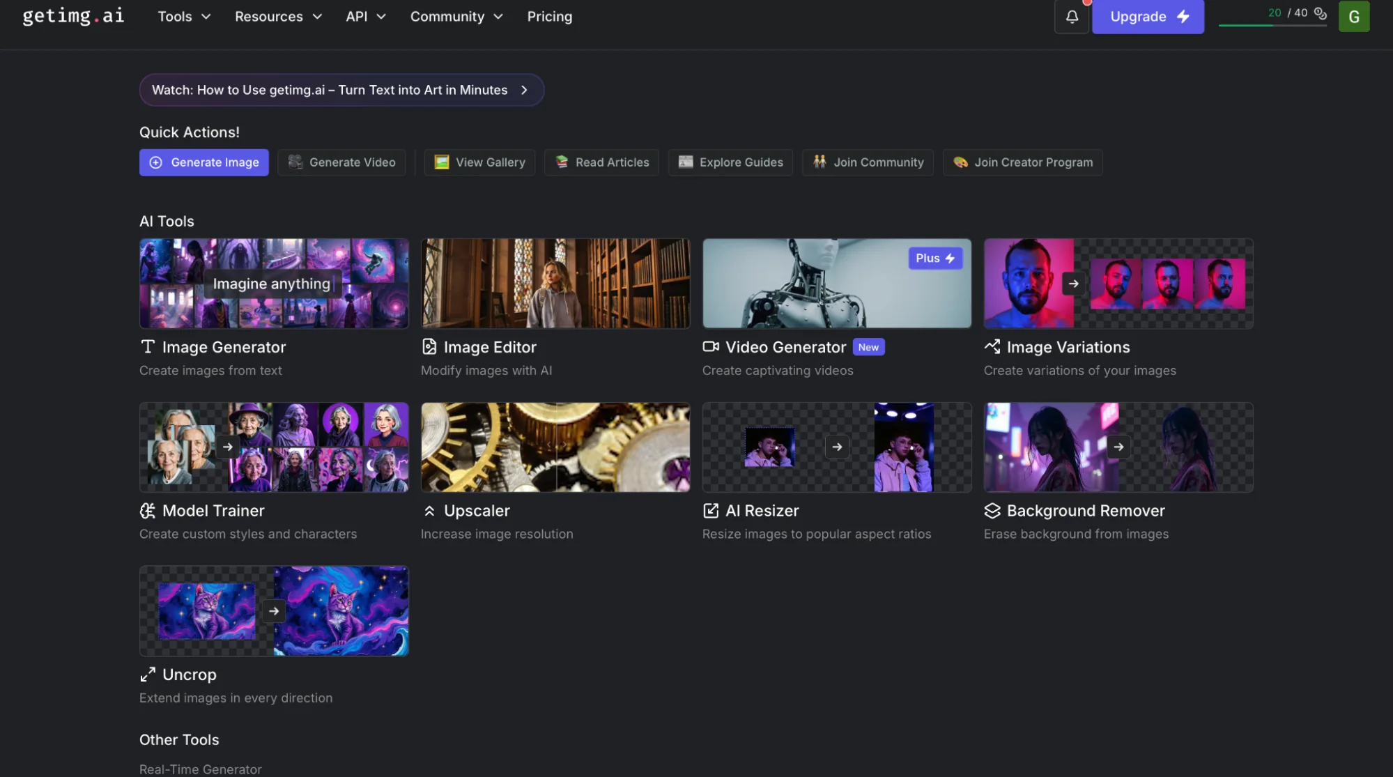Open Read Articles quick action
1393x777 pixels.
click(601, 162)
